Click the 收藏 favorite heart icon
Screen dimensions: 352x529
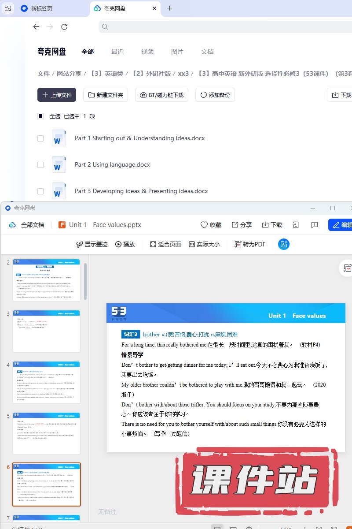pos(204,225)
